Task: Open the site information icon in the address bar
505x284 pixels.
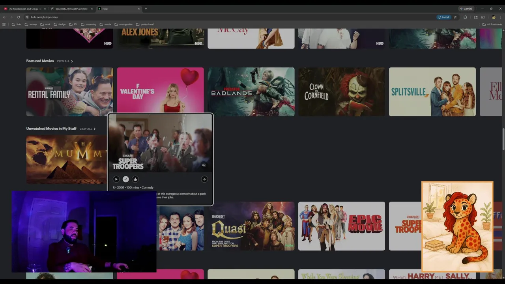Action: tap(27, 17)
